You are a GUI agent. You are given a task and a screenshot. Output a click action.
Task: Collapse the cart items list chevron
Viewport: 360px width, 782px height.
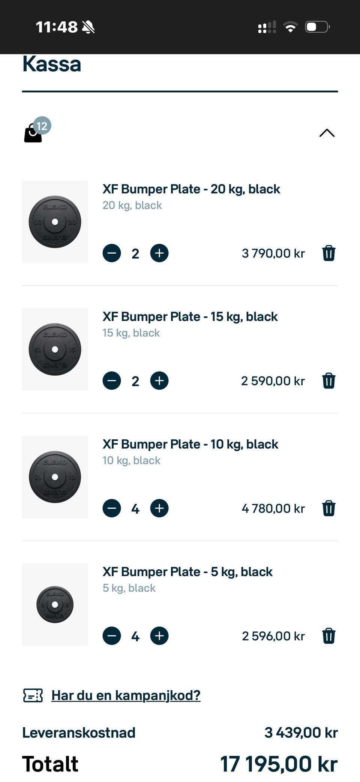327,133
